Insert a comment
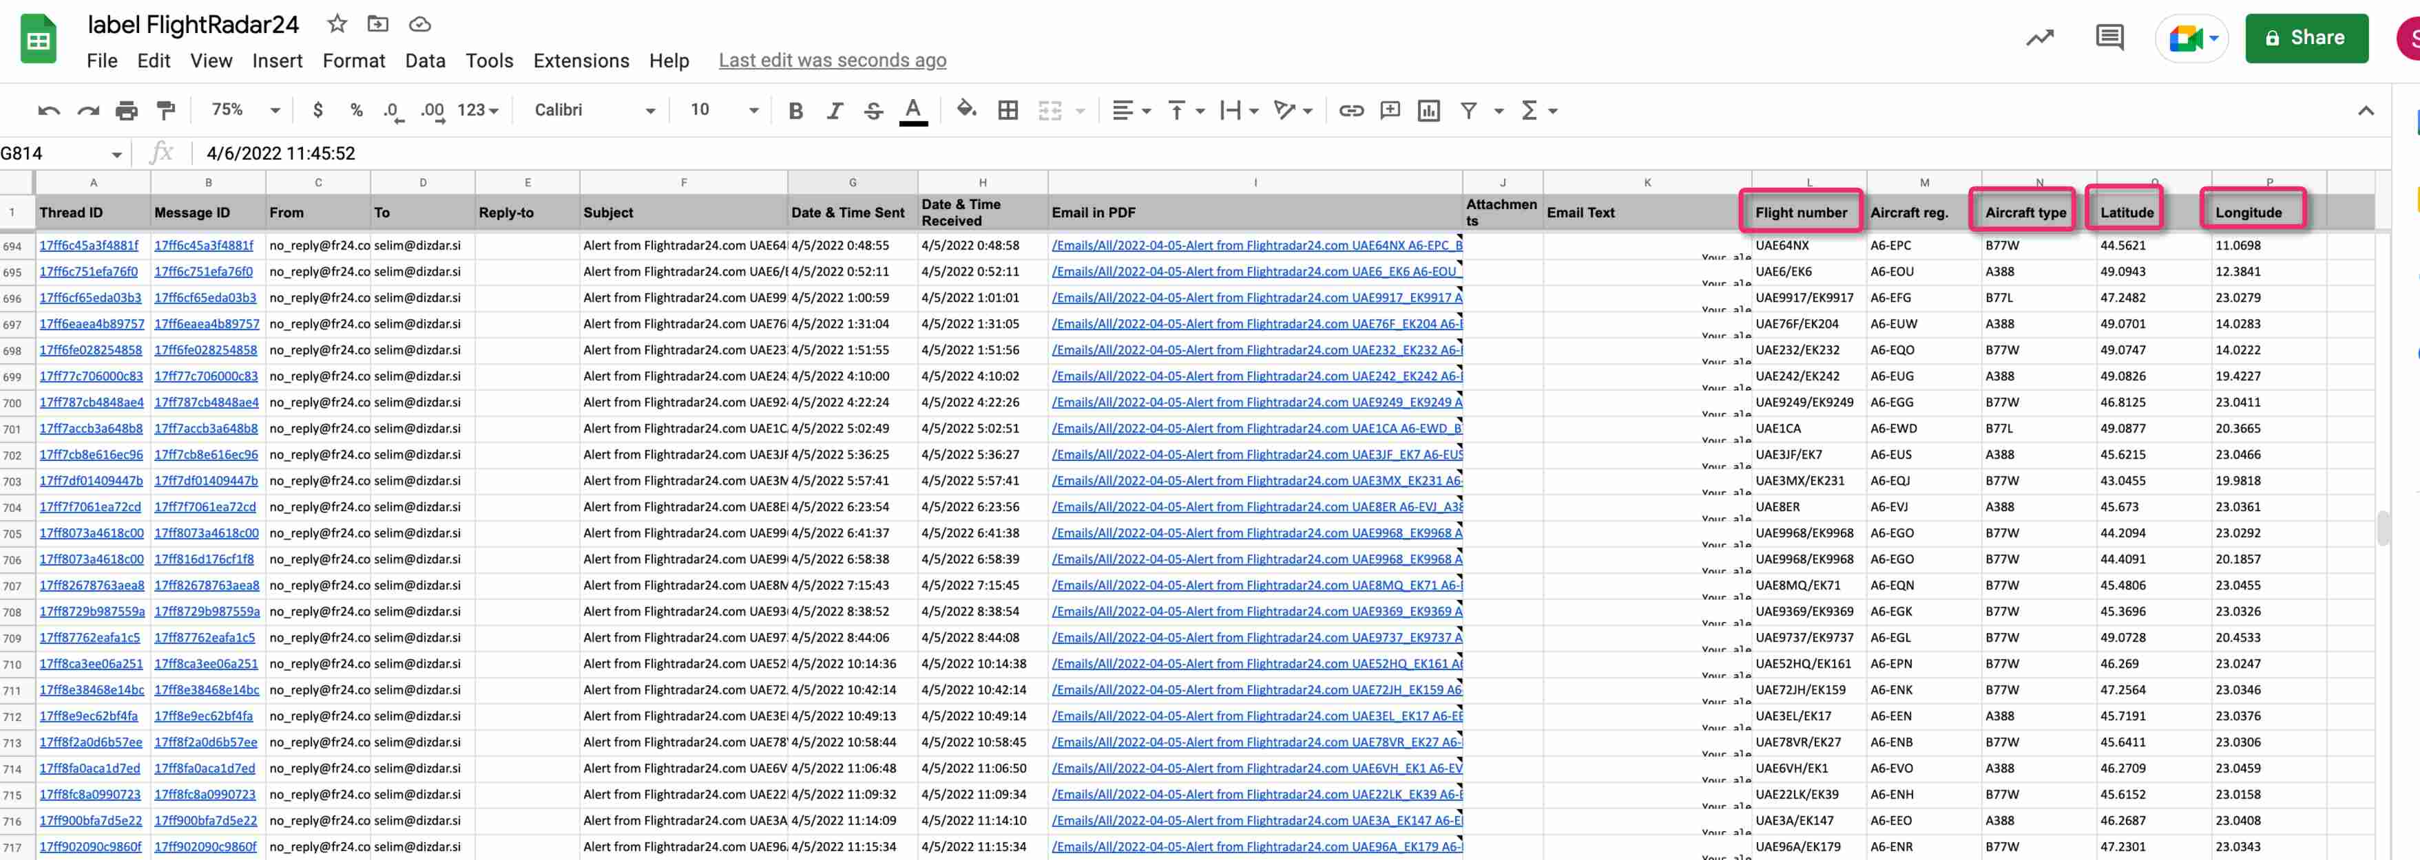The width and height of the screenshot is (2420, 860). pos(1390,111)
